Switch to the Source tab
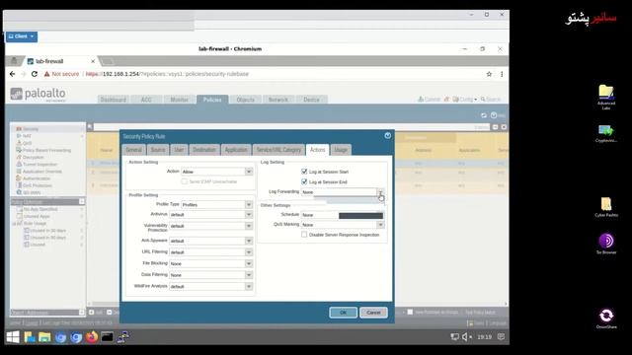 point(158,150)
